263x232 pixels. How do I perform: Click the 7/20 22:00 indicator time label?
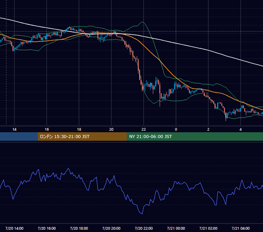point(144,228)
